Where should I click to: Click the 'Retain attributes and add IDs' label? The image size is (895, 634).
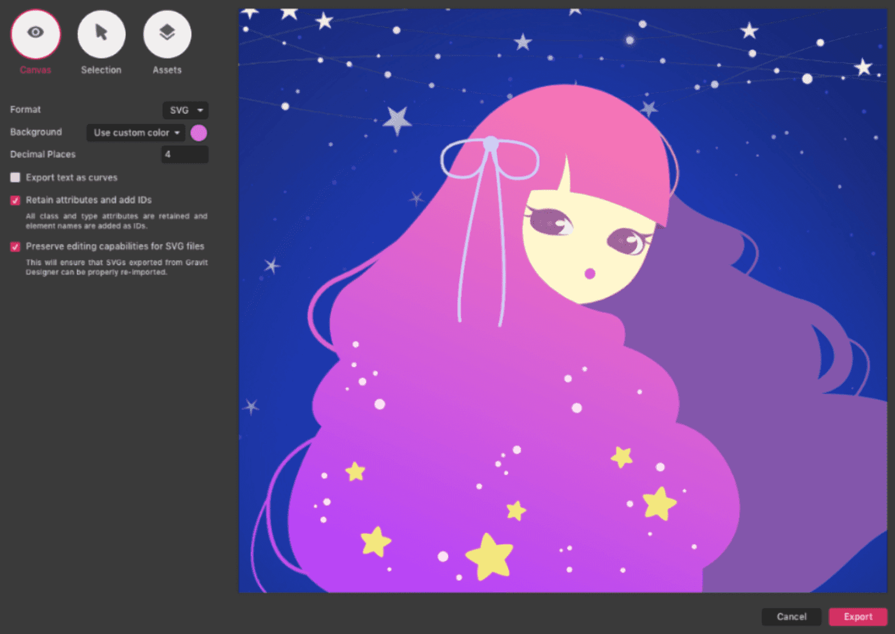pyautogui.click(x=89, y=200)
